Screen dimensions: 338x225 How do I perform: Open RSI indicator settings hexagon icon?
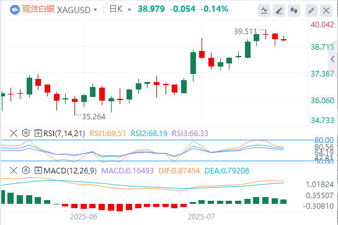tap(26, 133)
